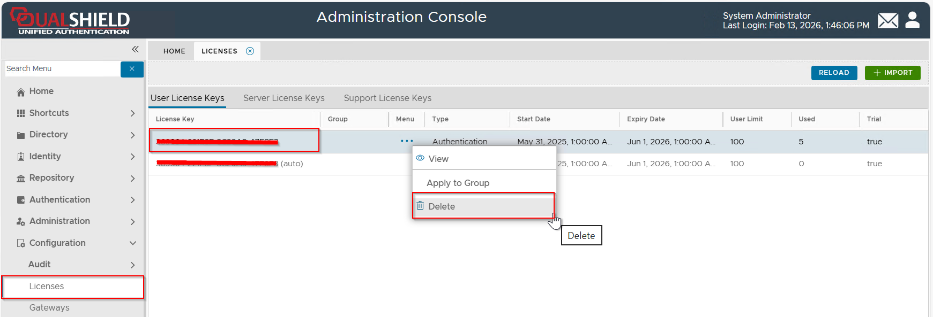Open three-dot menu for first license
Viewport: 933px width, 317px height.
[x=407, y=142]
